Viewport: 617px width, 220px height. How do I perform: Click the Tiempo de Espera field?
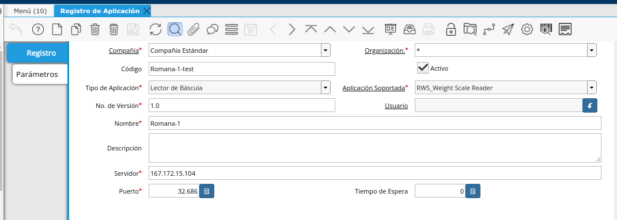440,191
